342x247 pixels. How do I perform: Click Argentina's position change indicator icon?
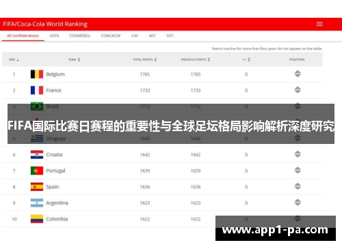(298, 203)
